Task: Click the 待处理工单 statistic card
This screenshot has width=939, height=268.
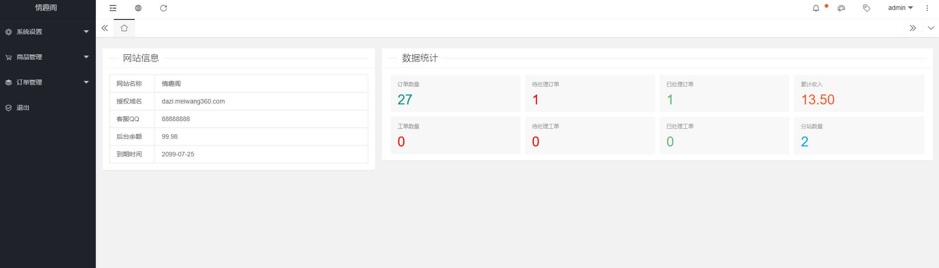Action: [x=590, y=135]
